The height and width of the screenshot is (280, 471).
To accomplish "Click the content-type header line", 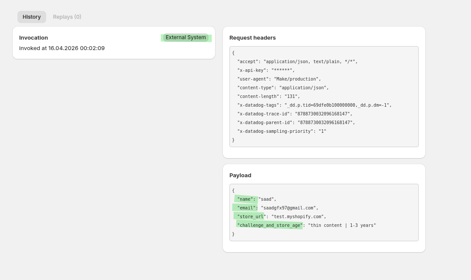I will 283,88.
